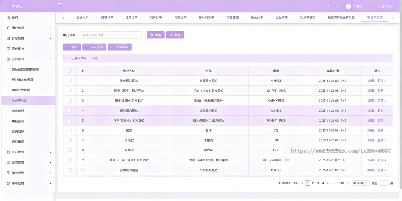Click the logout link at top right
402x201 pixels.
pos(385,6)
